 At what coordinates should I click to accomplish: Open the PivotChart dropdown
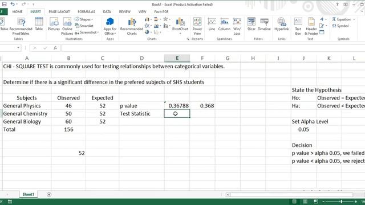click(x=180, y=33)
